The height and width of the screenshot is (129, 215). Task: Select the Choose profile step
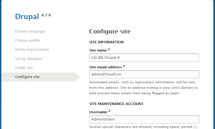28,41
